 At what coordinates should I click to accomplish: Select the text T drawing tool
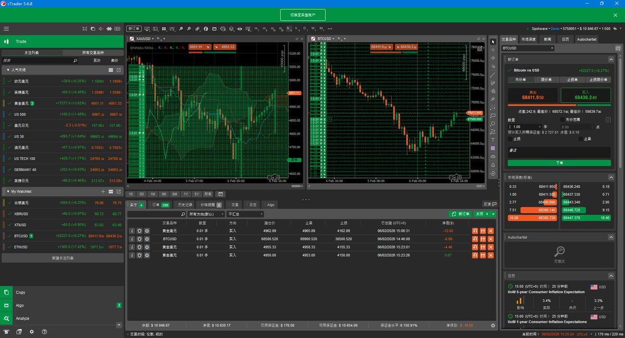[493, 140]
